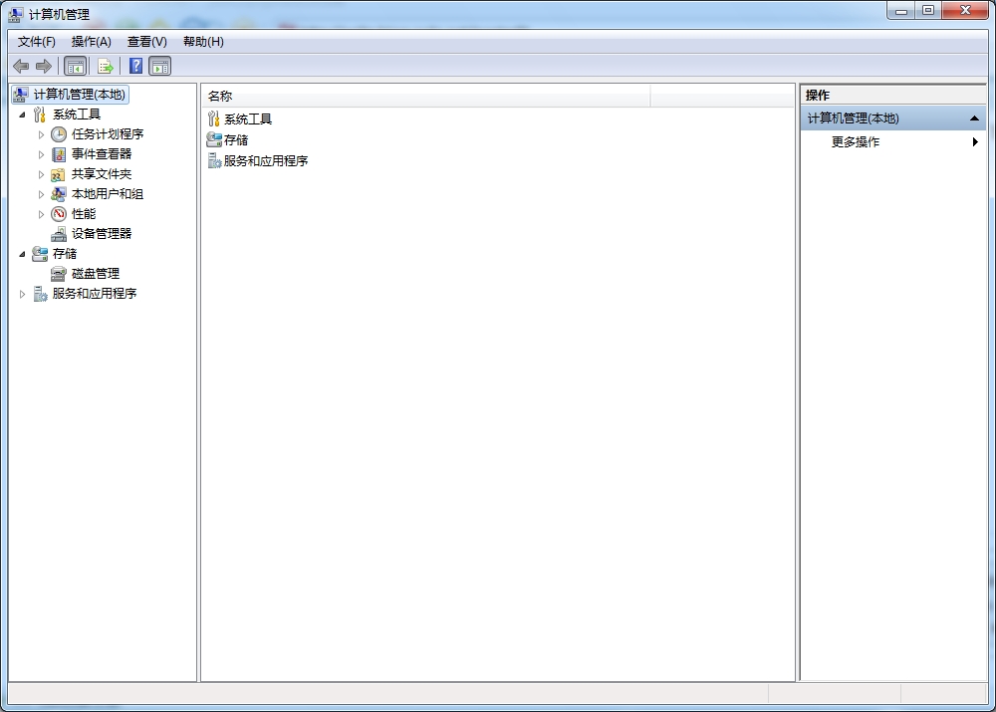Click the 磁盘管理 disk icon
This screenshot has width=996, height=712.
pos(59,274)
